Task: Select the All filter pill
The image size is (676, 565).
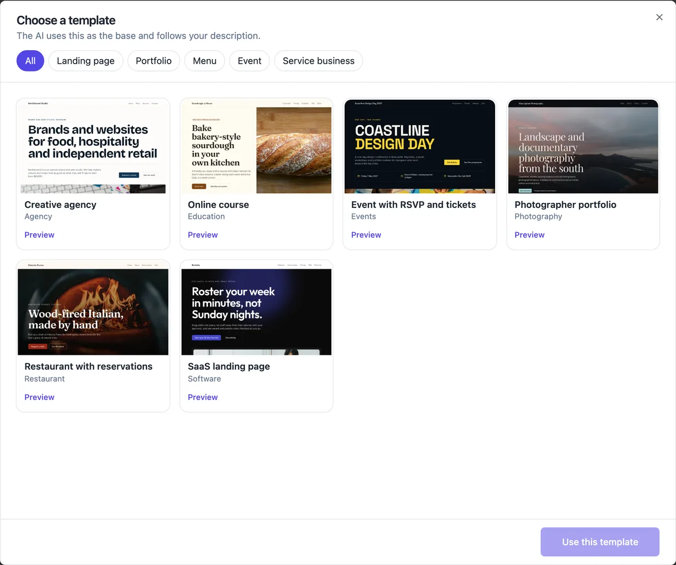Action: point(30,61)
